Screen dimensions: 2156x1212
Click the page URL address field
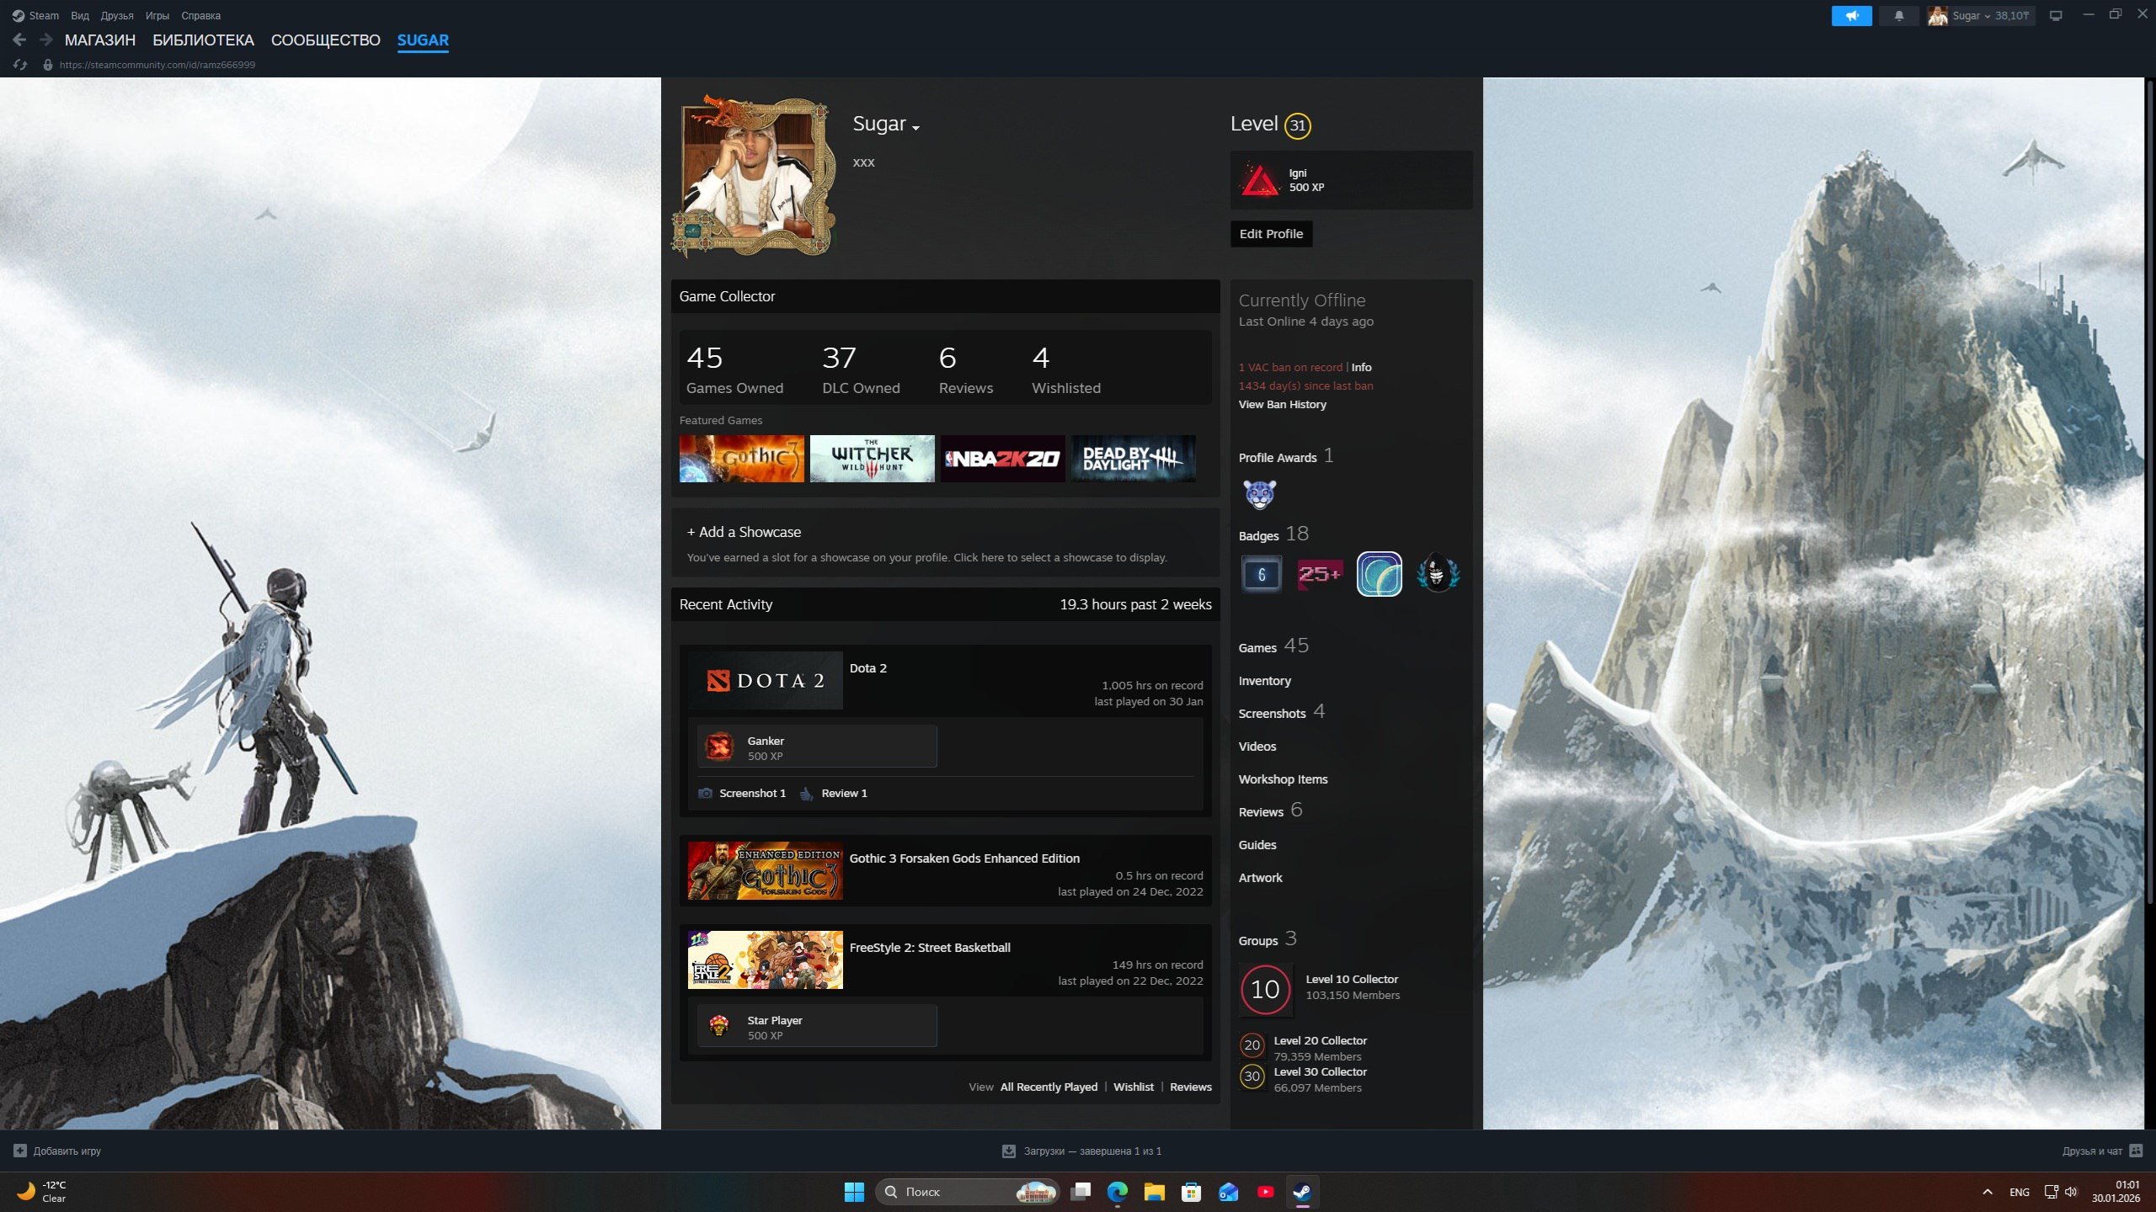tap(157, 65)
